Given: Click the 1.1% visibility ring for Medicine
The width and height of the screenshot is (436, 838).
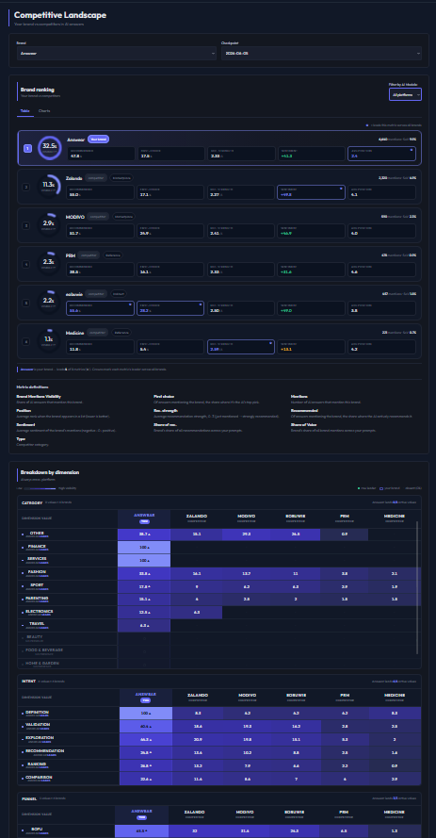Looking at the screenshot, I should 50,340.
